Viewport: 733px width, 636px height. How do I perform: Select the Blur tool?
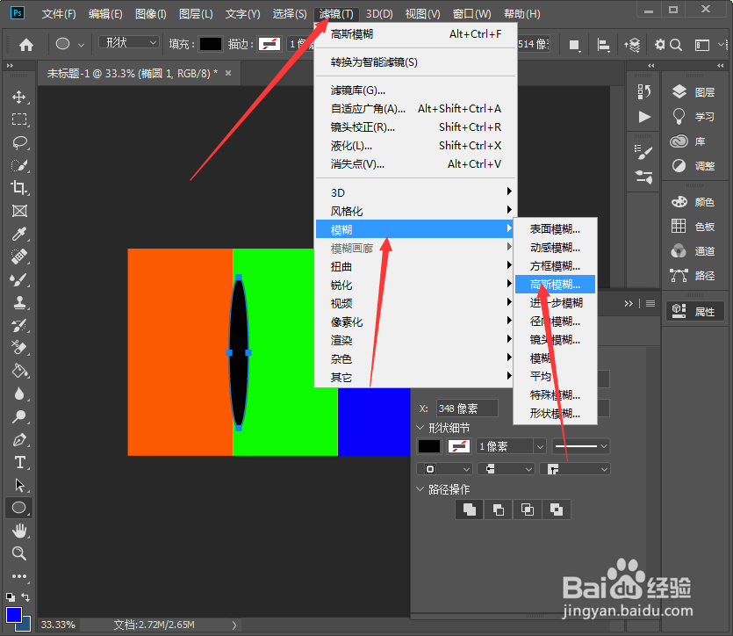tap(19, 394)
